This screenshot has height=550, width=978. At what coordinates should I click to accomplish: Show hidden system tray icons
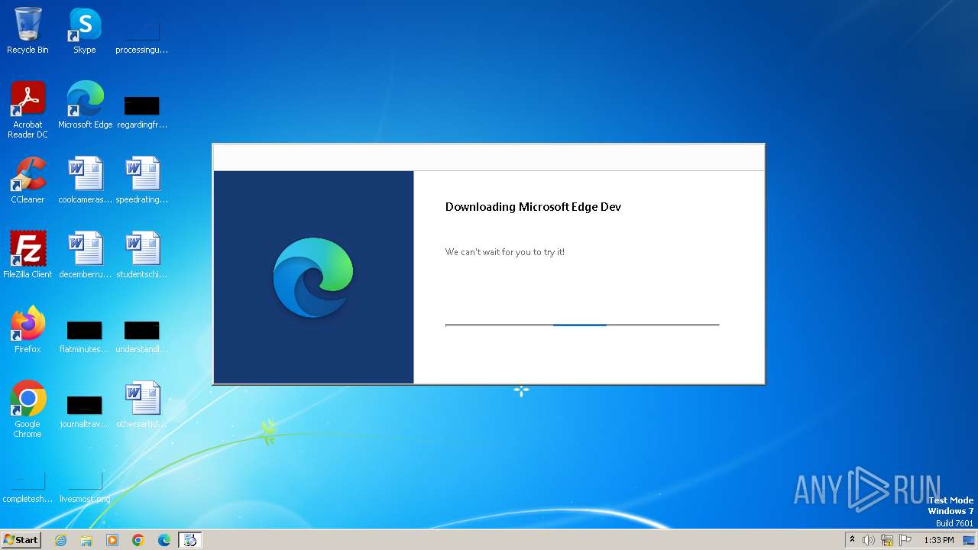(852, 540)
